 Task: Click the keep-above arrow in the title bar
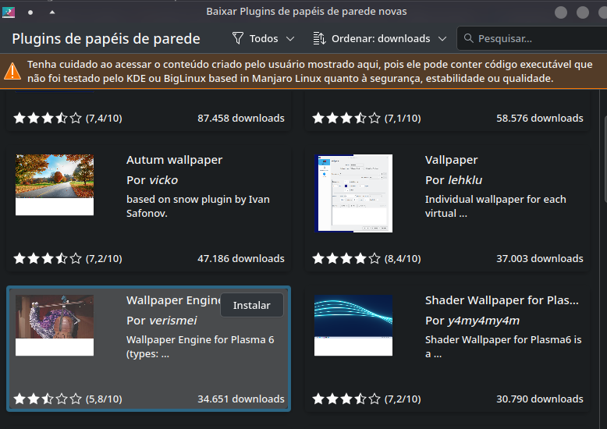coord(52,12)
